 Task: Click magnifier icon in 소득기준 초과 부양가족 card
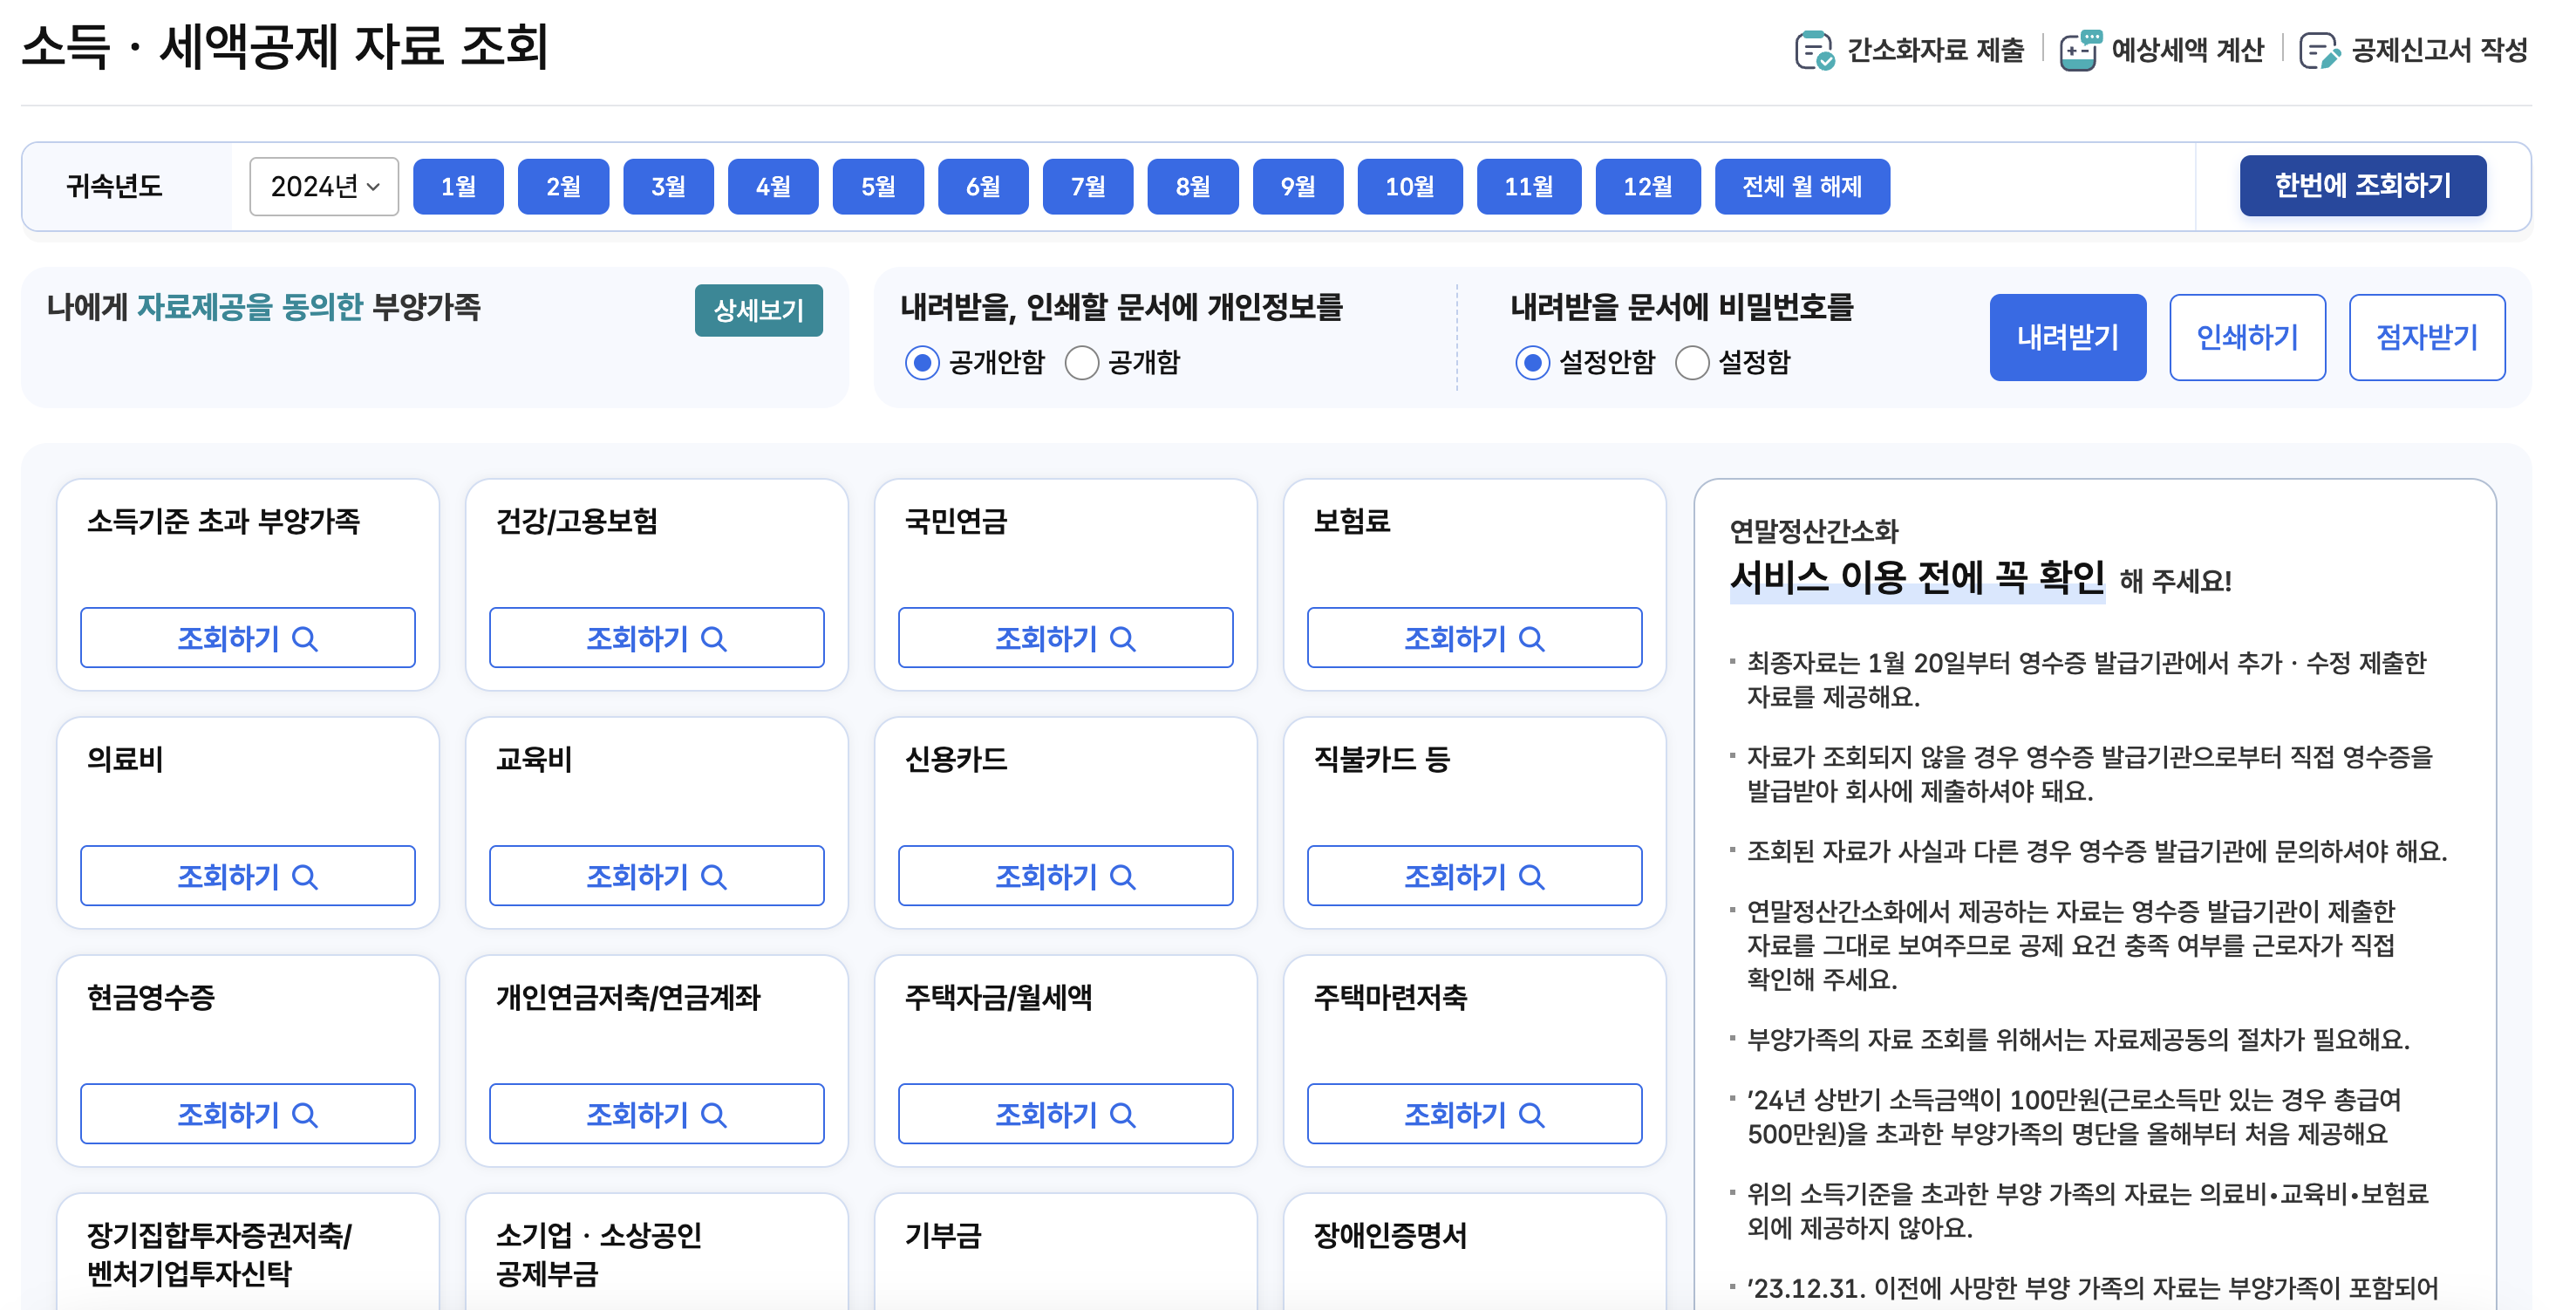pyautogui.click(x=305, y=639)
